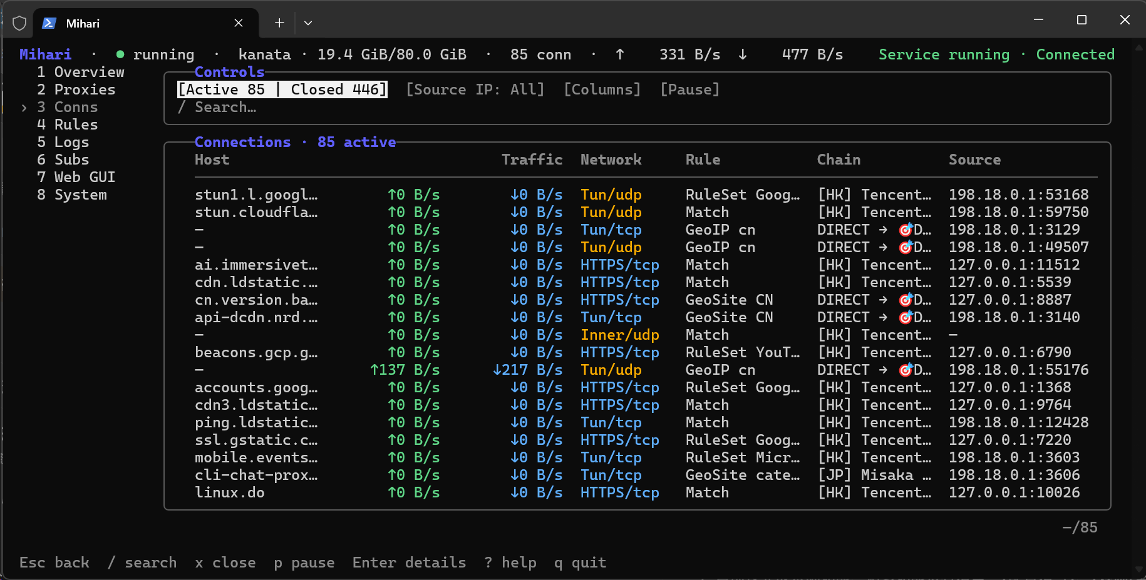Click the Host column header
Screen dimensions: 1146x580
coord(212,160)
